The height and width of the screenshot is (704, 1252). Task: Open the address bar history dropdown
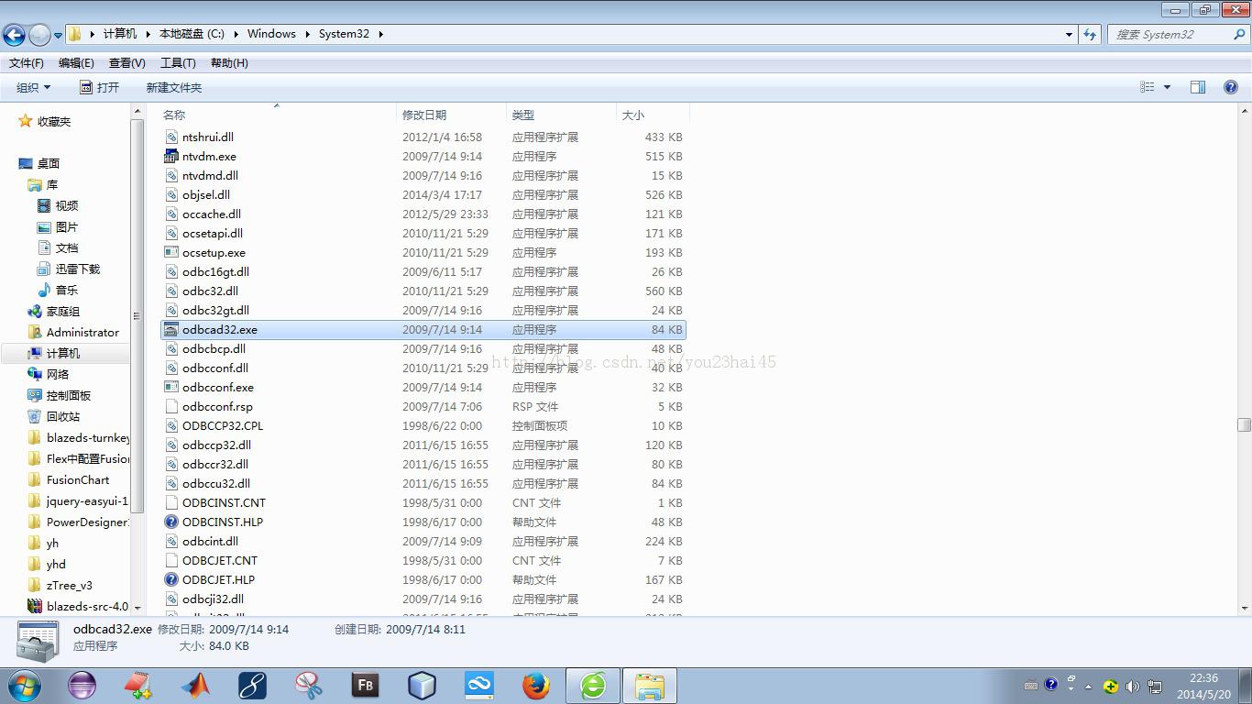tap(1069, 34)
